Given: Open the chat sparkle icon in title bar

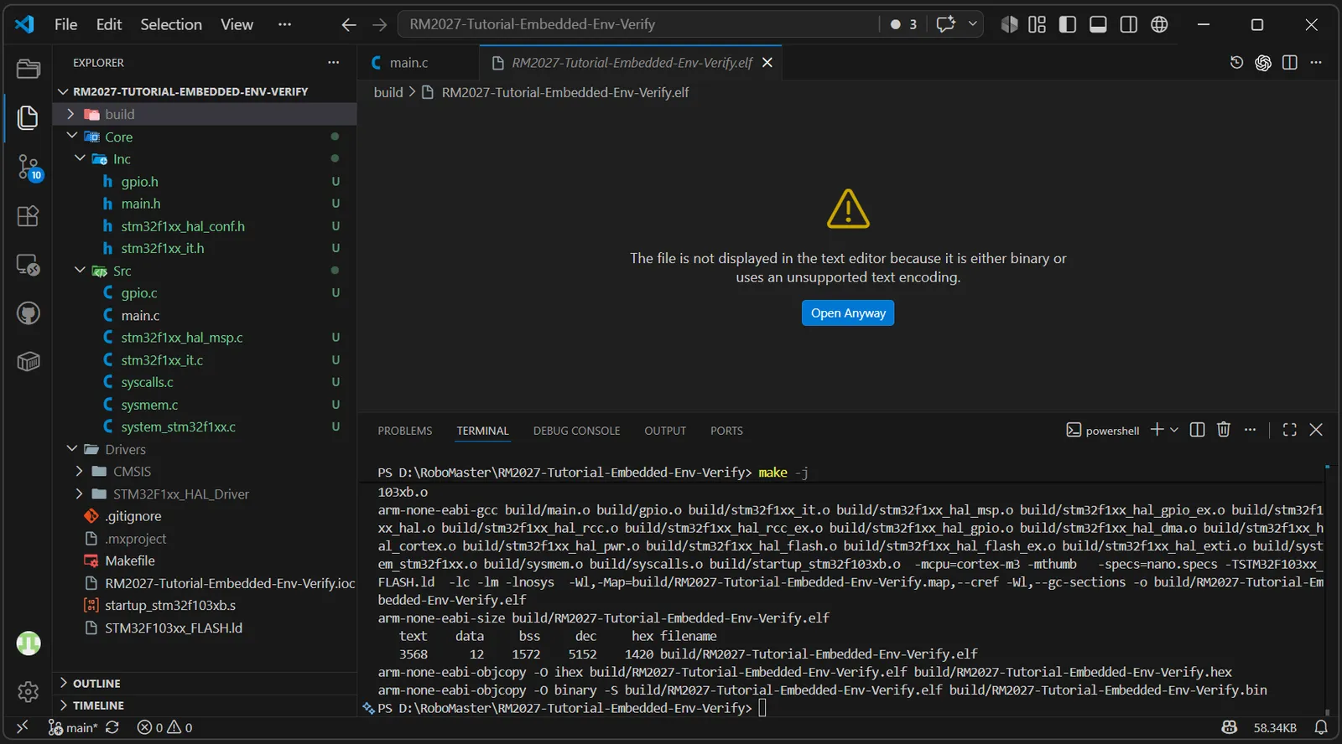Looking at the screenshot, I should [946, 24].
